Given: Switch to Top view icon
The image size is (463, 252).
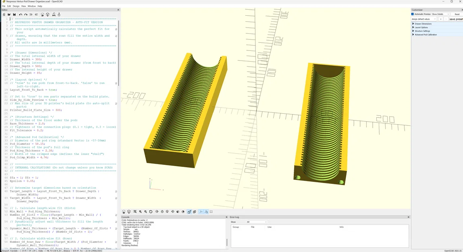Looking at the screenshot, I should coord(162,212).
